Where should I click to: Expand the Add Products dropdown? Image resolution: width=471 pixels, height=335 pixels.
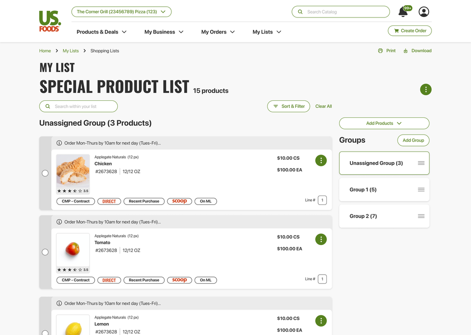tap(384, 123)
